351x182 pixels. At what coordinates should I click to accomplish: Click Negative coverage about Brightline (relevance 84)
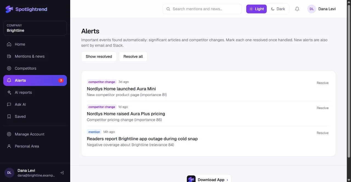coord(130,145)
